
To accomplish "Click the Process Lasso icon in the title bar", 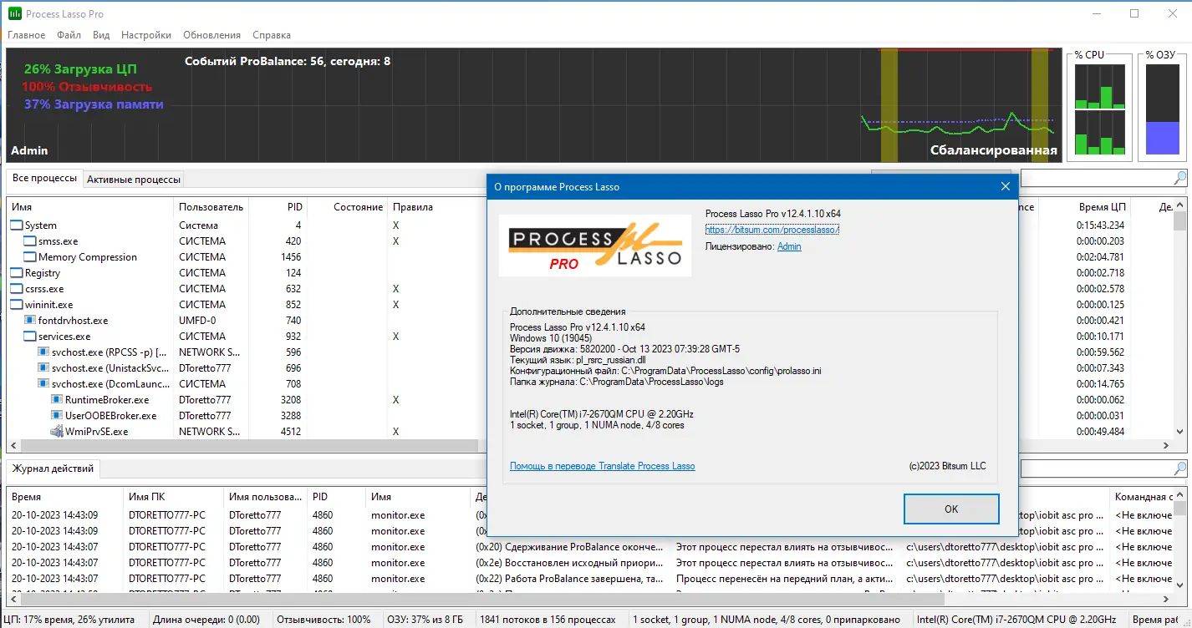I will tap(15, 13).
